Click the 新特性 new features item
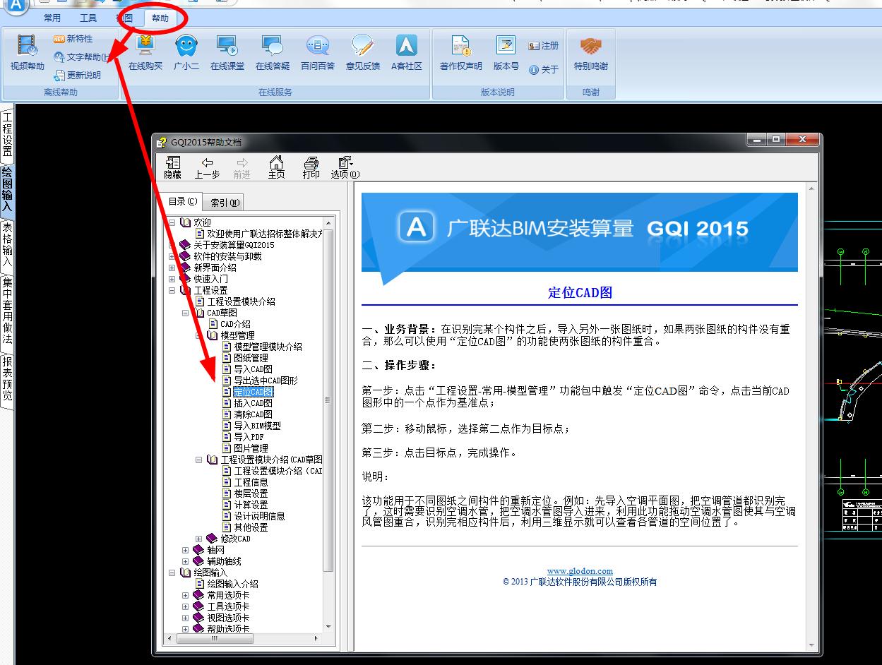This screenshot has height=665, width=882. click(73, 39)
